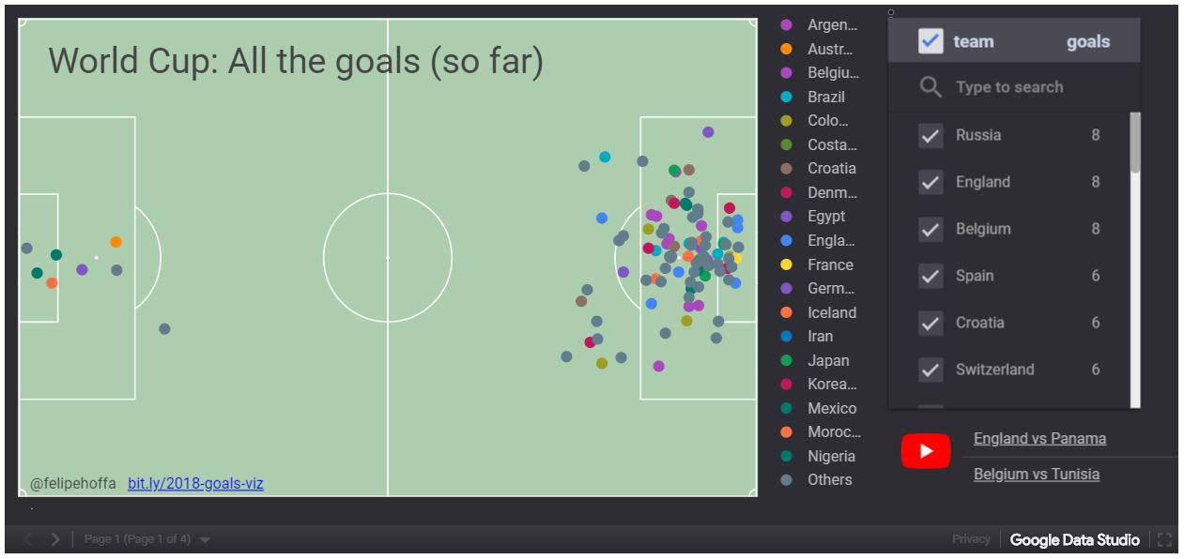Sort the list by goals column
Image resolution: width=1184 pixels, height=559 pixels.
click(x=1087, y=41)
